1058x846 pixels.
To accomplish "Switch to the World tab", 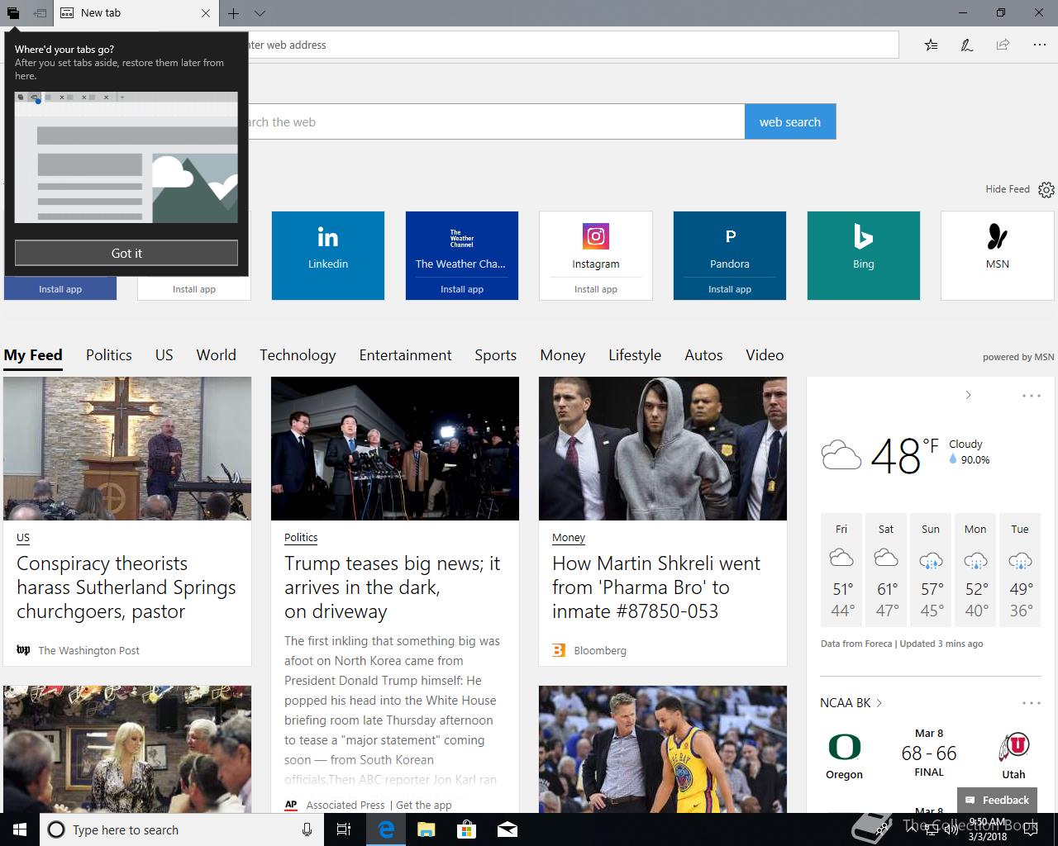I will (x=217, y=355).
